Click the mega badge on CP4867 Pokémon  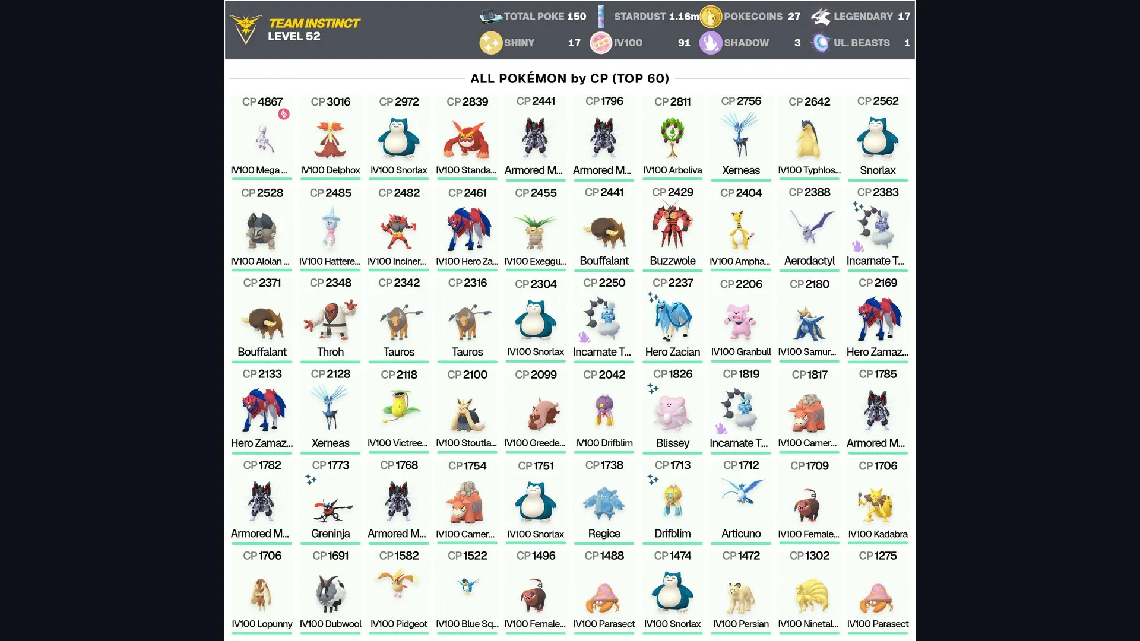point(284,114)
